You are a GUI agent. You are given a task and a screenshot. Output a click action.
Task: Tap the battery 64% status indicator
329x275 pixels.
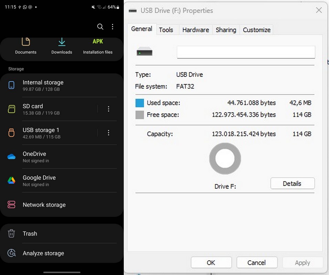[113, 7]
